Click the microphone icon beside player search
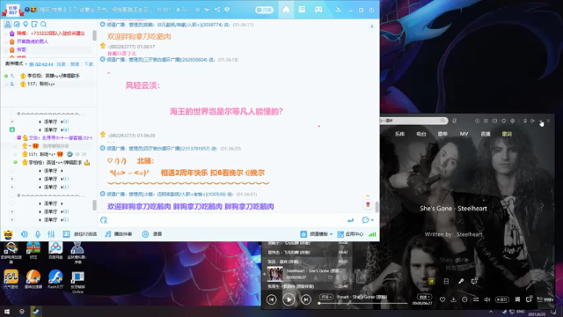The height and width of the screenshot is (317, 563). click(455, 121)
